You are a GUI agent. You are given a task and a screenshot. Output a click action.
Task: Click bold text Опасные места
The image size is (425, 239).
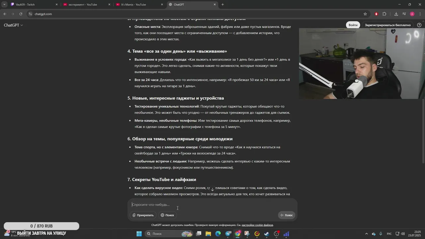click(147, 27)
